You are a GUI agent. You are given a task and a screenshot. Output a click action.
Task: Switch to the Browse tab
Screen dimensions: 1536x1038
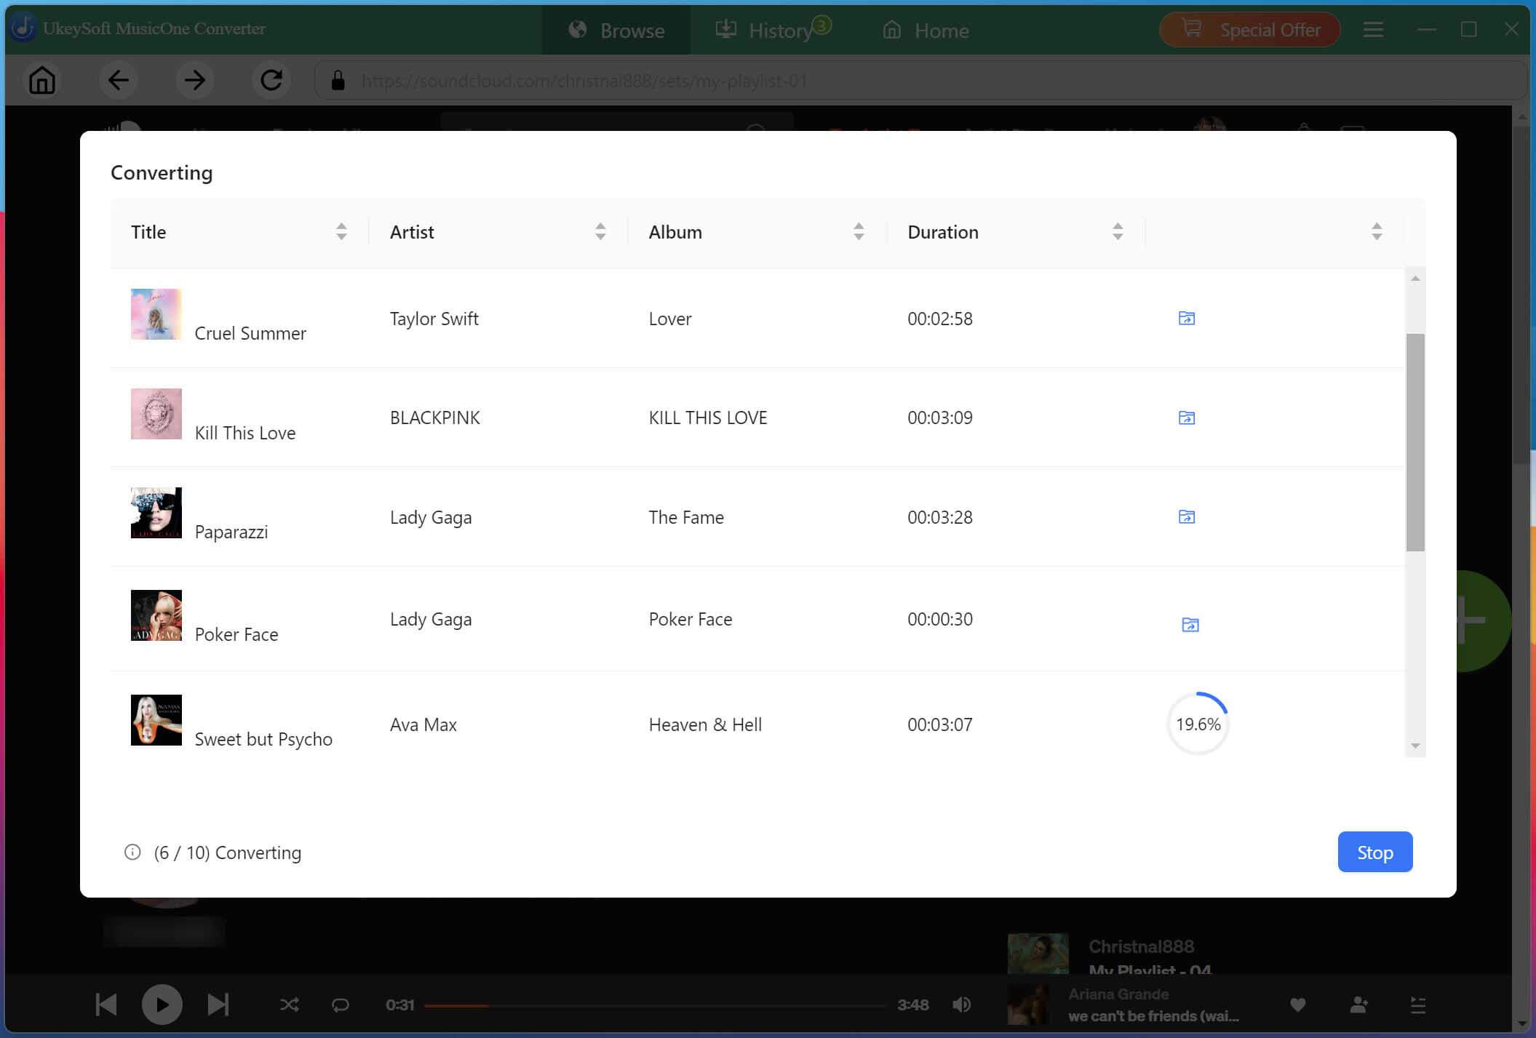click(x=616, y=30)
